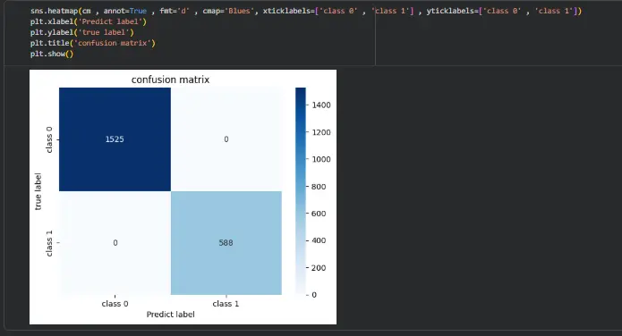Click the 400 colorbar tick value
The width and height of the screenshot is (622, 336).
click(x=319, y=240)
